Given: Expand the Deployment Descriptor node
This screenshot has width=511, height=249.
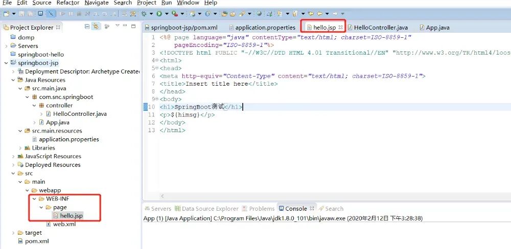Looking at the screenshot, I should (x=13, y=71).
